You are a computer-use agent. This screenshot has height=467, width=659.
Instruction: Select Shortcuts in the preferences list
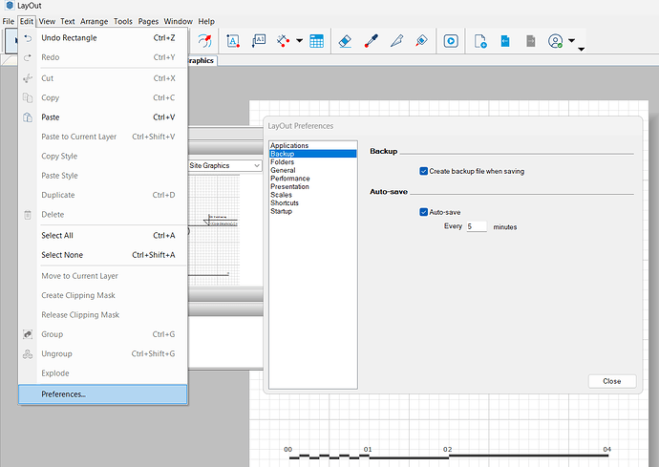(x=285, y=202)
